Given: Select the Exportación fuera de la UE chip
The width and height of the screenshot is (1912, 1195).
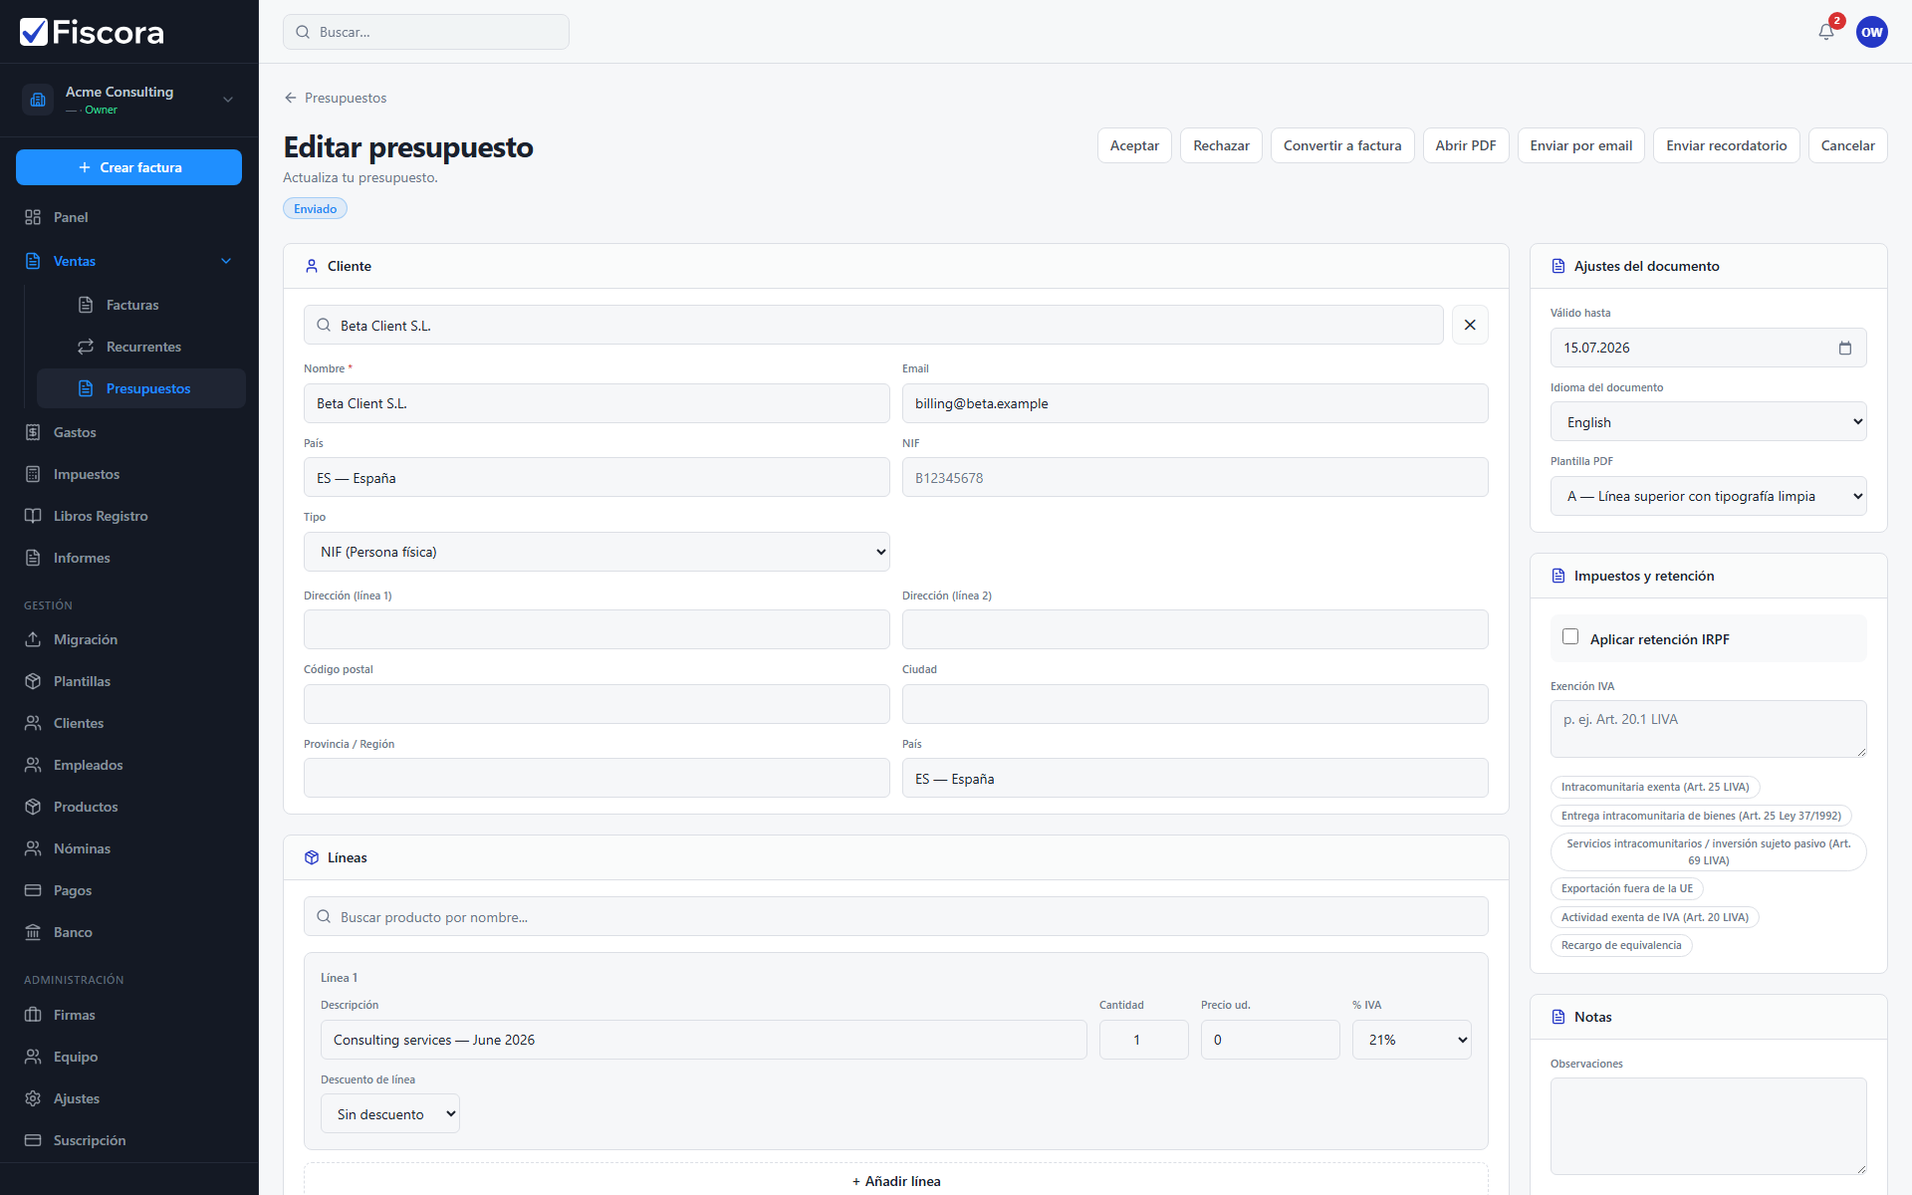Looking at the screenshot, I should [x=1626, y=888].
